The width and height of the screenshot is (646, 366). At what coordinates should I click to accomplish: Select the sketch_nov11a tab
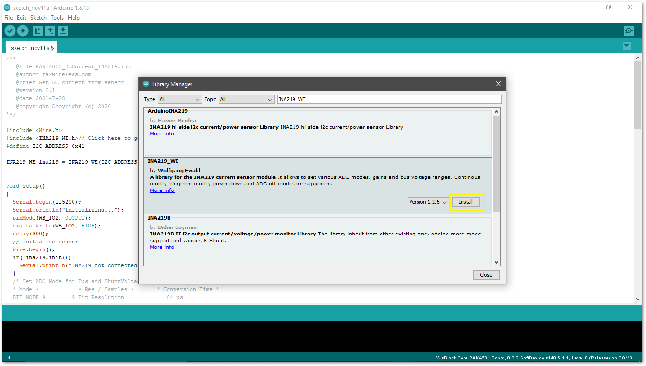point(32,48)
